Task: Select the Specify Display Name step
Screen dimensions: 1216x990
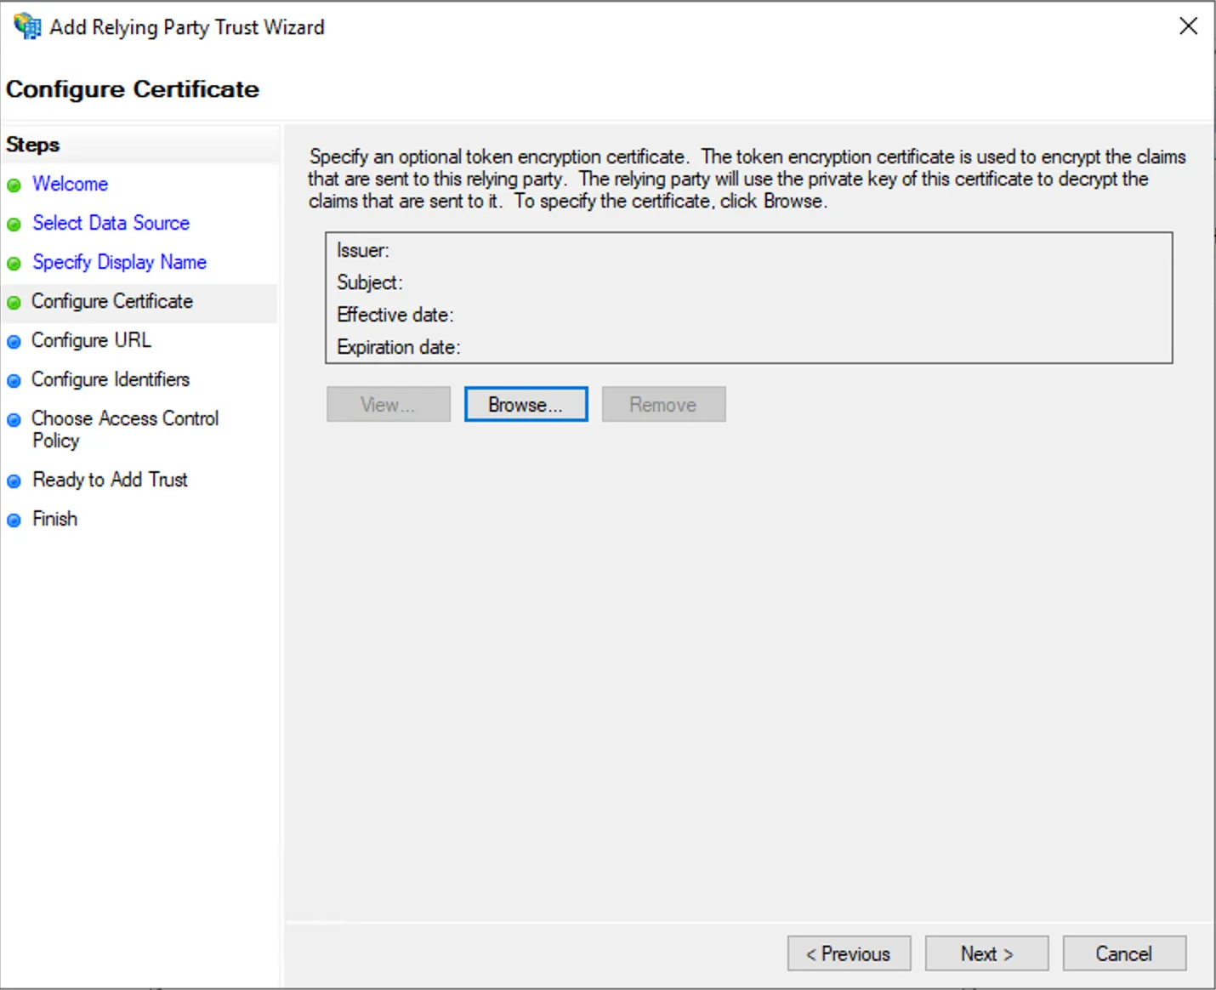Action: (x=119, y=262)
